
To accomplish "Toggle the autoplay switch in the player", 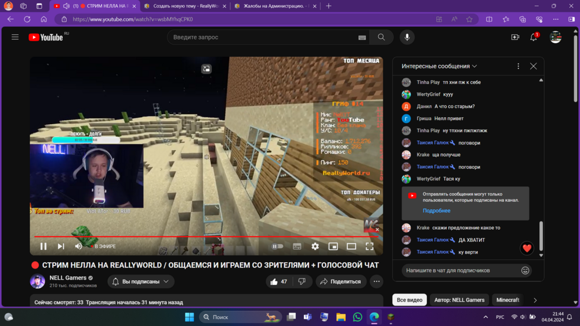I will tap(277, 246).
